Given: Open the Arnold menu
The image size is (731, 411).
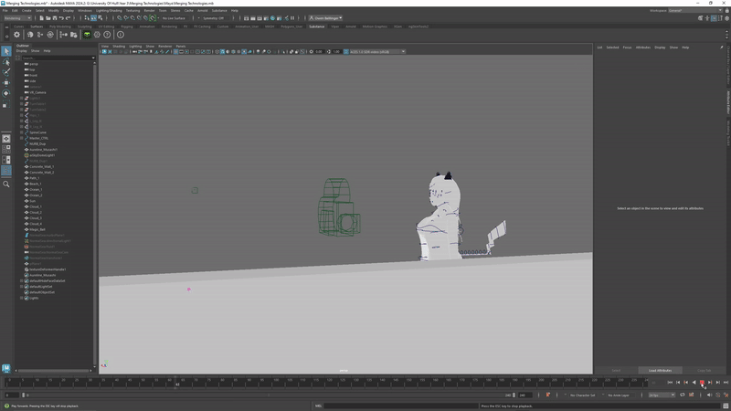Looking at the screenshot, I should coord(202,10).
